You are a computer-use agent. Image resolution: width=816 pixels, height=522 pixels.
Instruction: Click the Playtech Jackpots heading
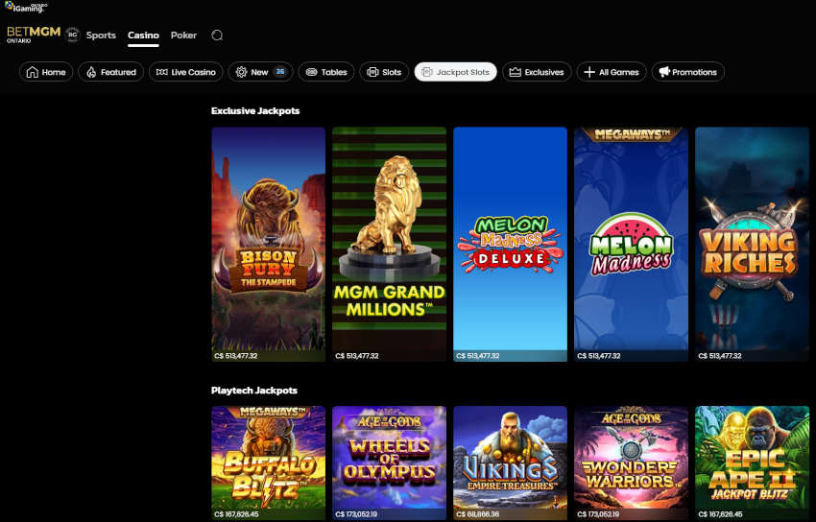[254, 391]
